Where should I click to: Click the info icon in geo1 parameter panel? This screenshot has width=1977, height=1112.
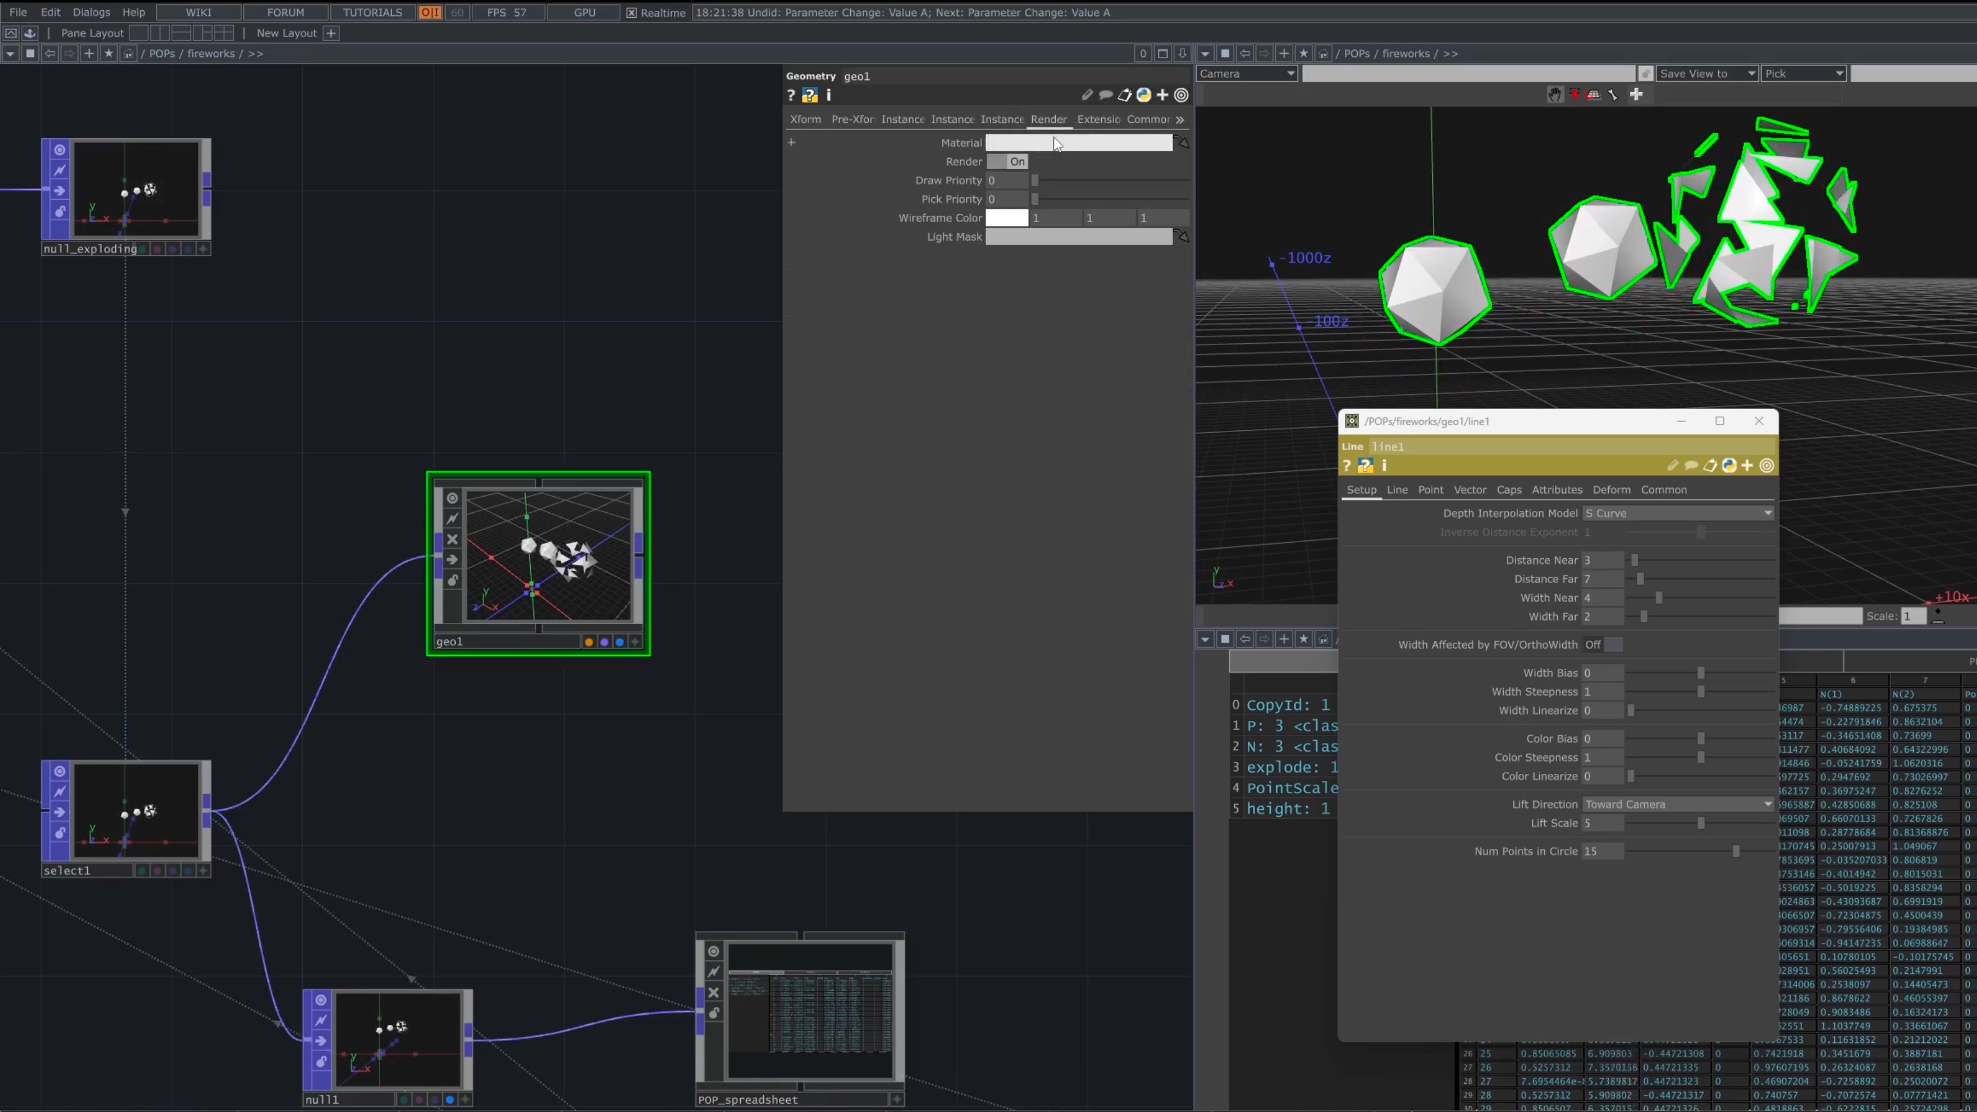tap(829, 95)
